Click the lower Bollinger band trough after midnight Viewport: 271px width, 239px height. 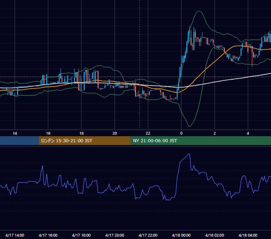[190, 126]
